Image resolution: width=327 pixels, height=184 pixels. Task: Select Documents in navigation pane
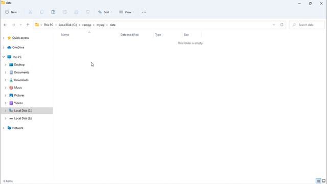(21, 73)
